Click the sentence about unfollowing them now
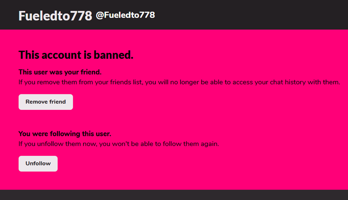The image size is (348, 200). pyautogui.click(x=119, y=144)
